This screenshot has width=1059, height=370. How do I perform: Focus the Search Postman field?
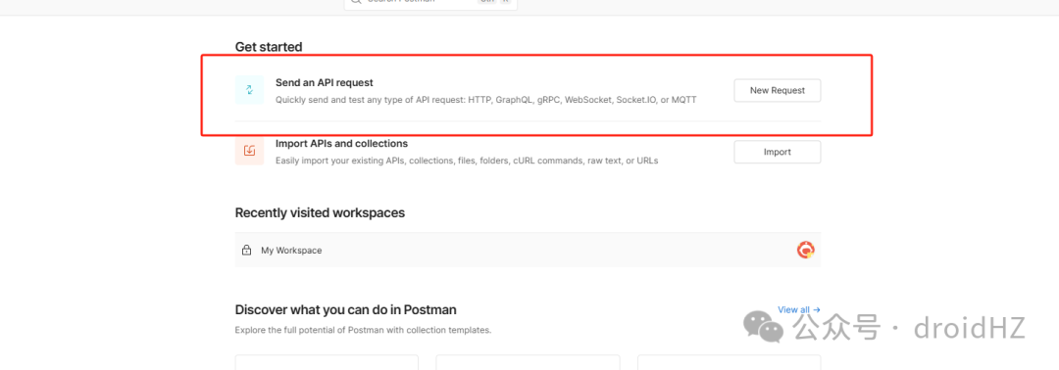pos(430,3)
